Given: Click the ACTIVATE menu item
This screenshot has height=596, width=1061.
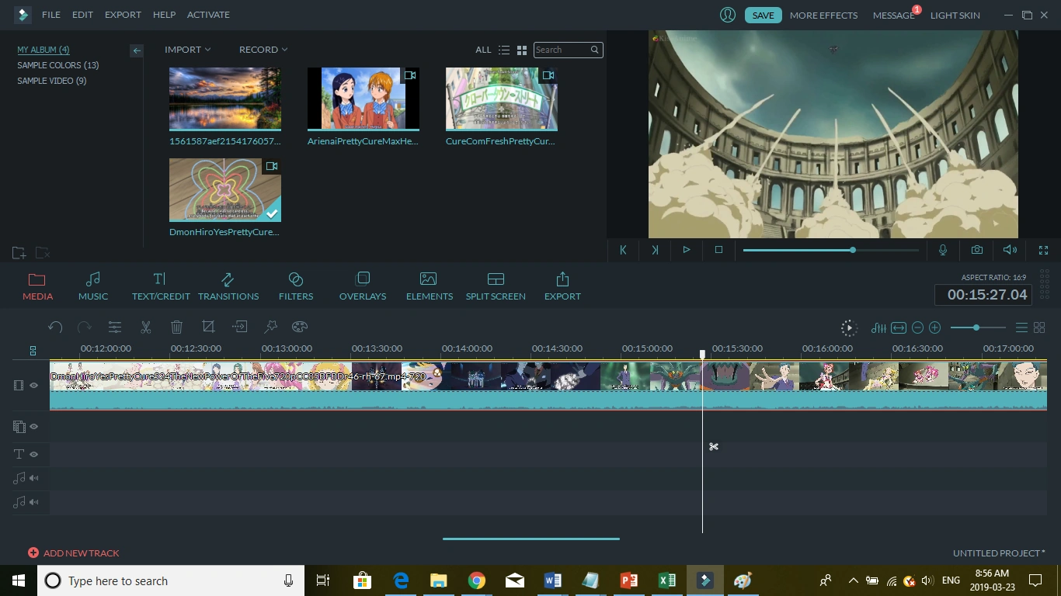Looking at the screenshot, I should coord(208,15).
